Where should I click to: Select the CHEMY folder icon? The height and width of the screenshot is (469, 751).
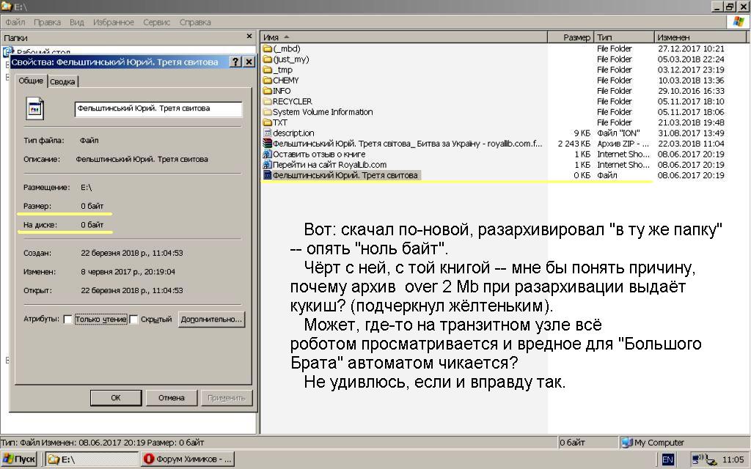point(267,81)
